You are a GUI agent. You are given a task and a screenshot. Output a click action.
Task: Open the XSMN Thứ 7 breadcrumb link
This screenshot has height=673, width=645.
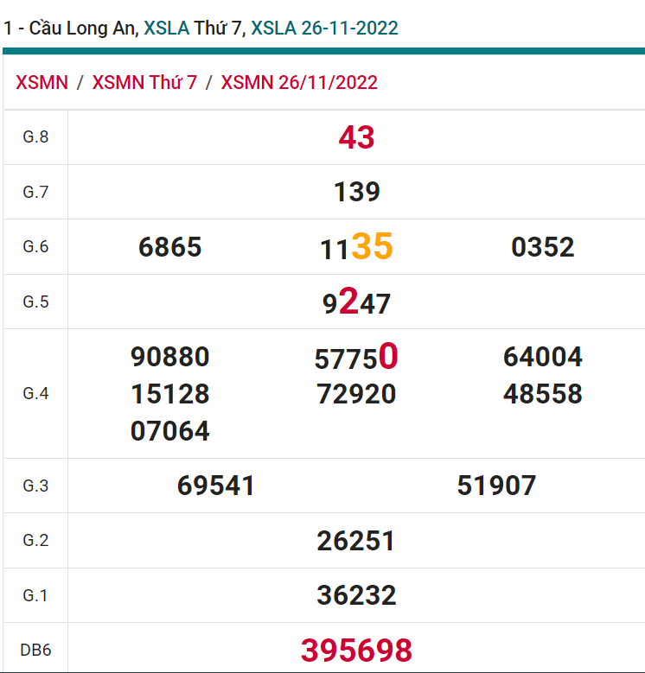tap(144, 83)
